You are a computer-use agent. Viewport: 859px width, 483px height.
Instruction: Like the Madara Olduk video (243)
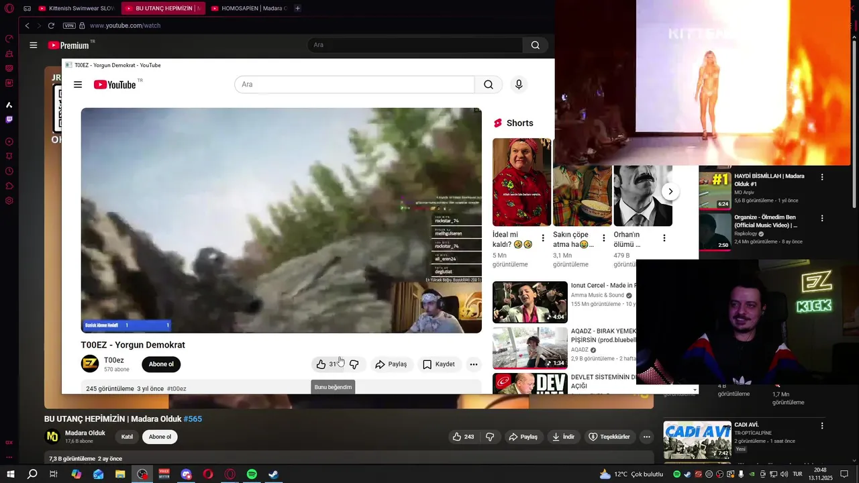(x=464, y=437)
